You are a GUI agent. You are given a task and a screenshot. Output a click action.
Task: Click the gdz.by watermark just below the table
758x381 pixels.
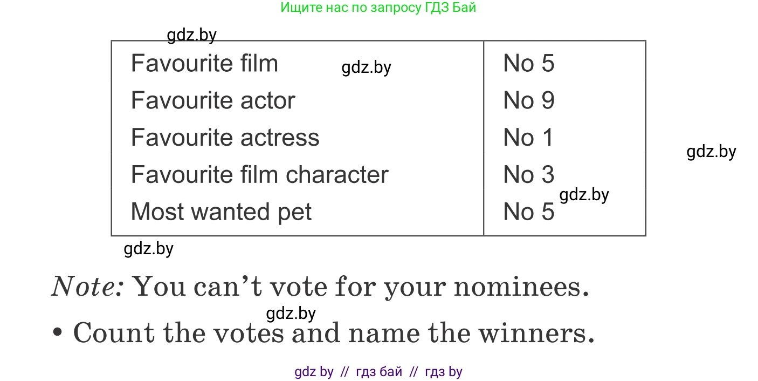click(x=148, y=249)
